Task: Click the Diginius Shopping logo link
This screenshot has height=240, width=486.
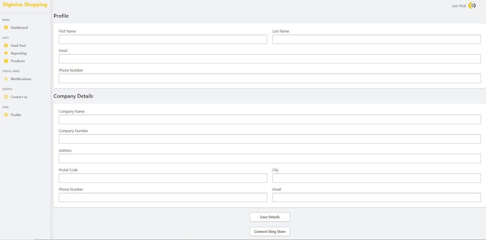Action: point(25,5)
